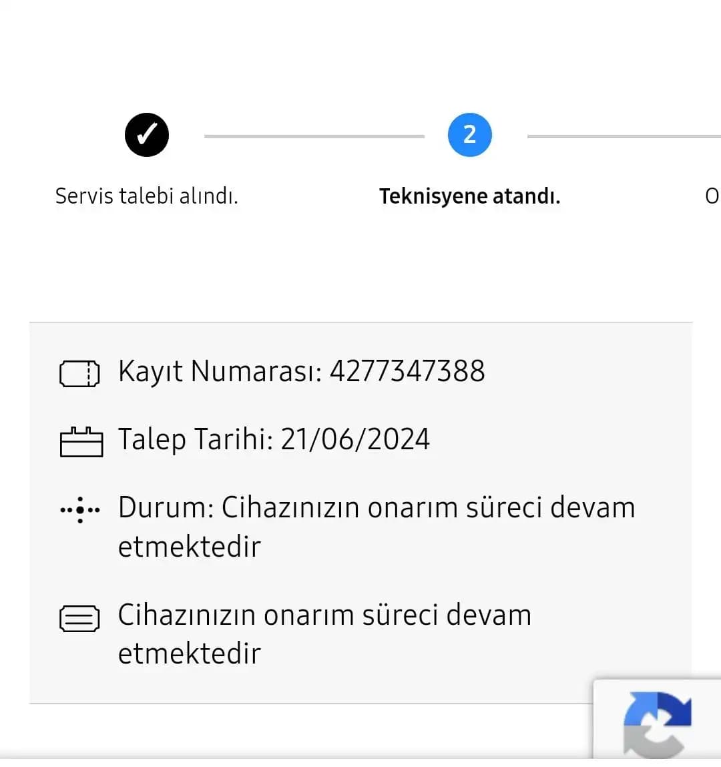Screen dimensions: 721x767
Task: Click the repair description text beside the note icon
Action: pos(324,615)
